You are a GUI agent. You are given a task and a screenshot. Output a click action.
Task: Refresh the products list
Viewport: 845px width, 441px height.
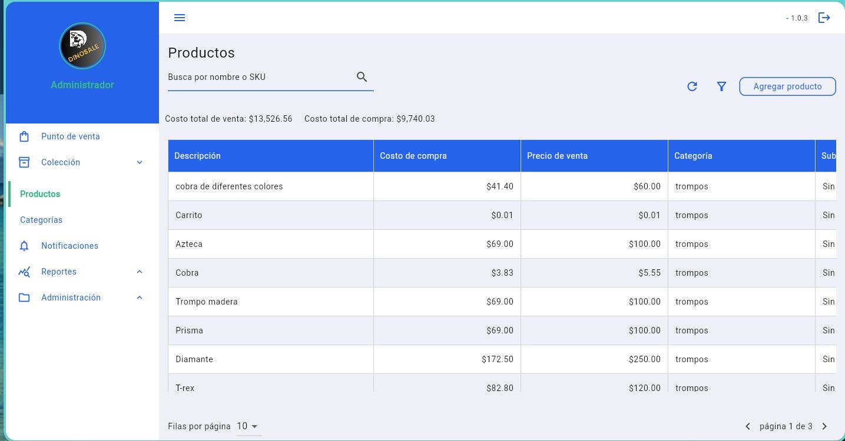point(692,86)
